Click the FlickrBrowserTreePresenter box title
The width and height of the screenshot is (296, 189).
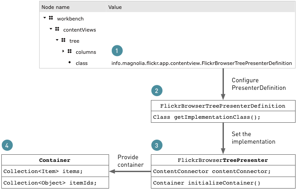(x=223, y=160)
